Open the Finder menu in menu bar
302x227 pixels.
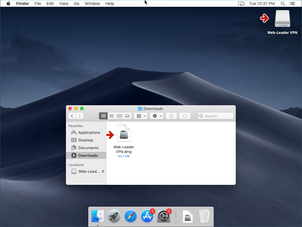(23, 4)
